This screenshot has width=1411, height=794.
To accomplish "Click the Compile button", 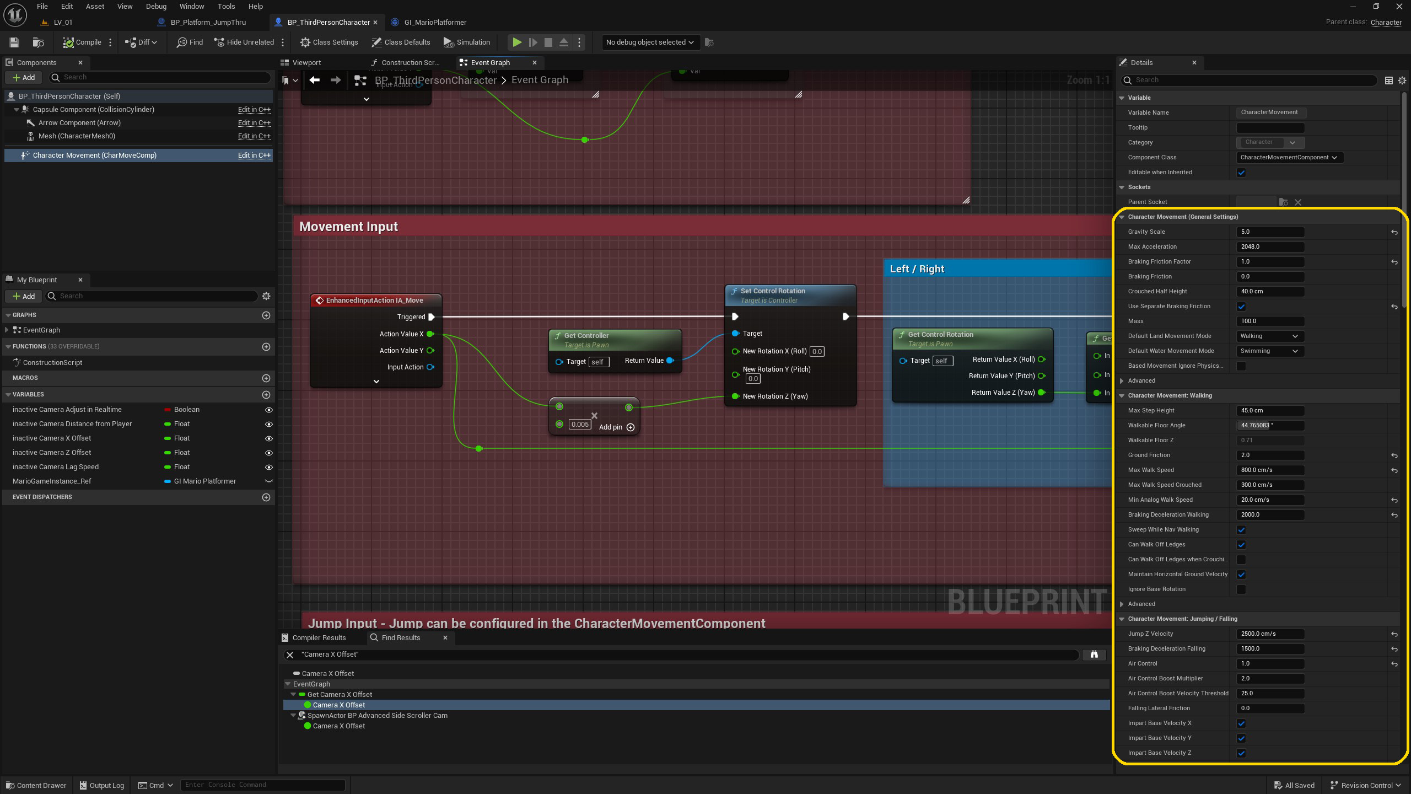I will 82,42.
